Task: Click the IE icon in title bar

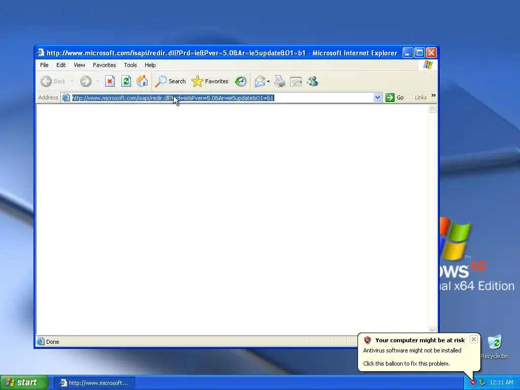Action: tap(41, 53)
